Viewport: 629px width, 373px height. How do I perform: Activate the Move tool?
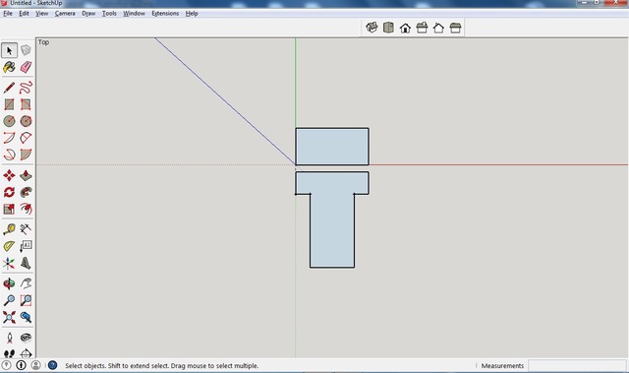pyautogui.click(x=9, y=175)
